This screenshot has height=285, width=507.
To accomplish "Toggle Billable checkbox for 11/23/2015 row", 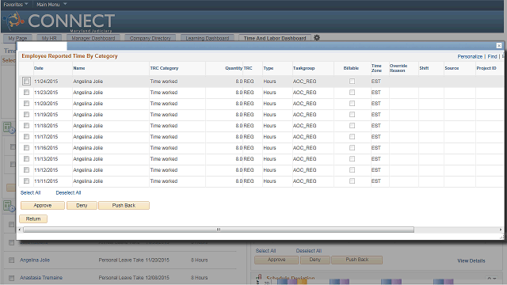I will [352, 93].
